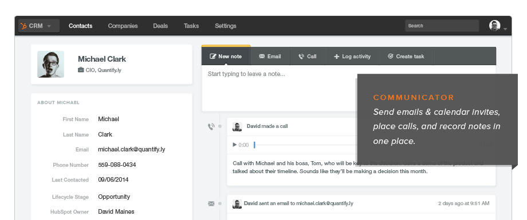Viewport: 527px width, 220px height.
Task: Click the timeline dot beside the email entry
Action: click(220, 203)
